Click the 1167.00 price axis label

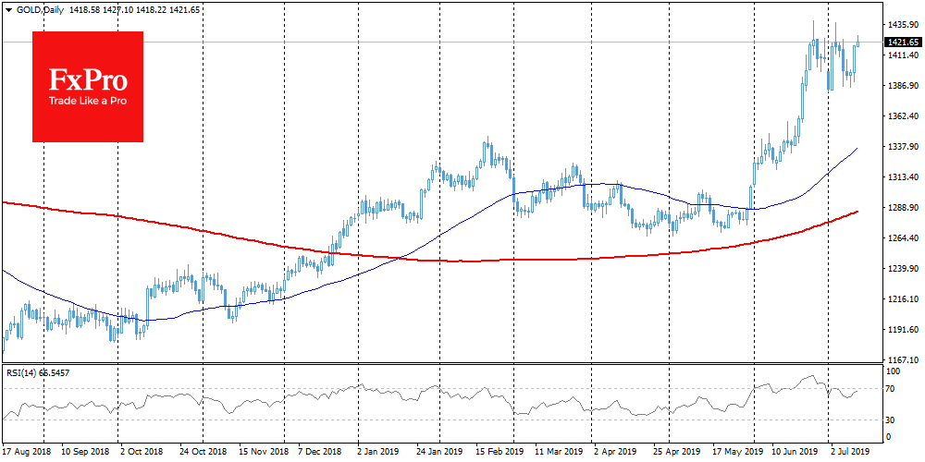[x=902, y=359]
